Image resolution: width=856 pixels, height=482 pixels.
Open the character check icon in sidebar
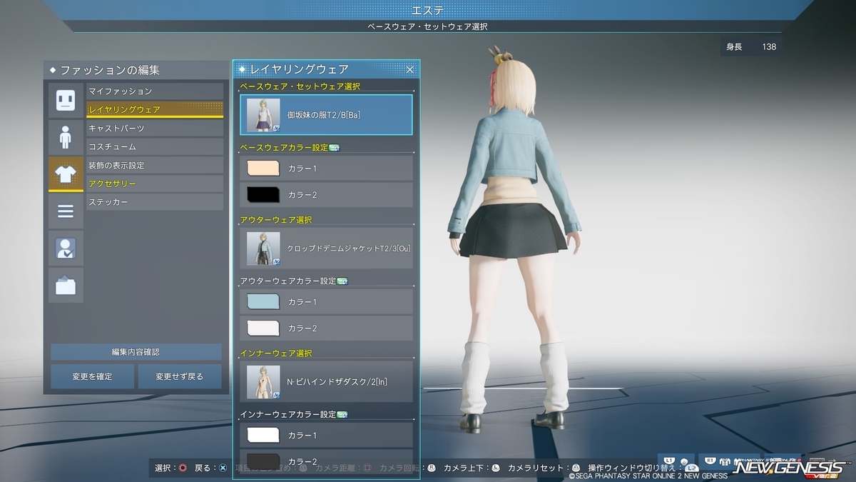[66, 248]
